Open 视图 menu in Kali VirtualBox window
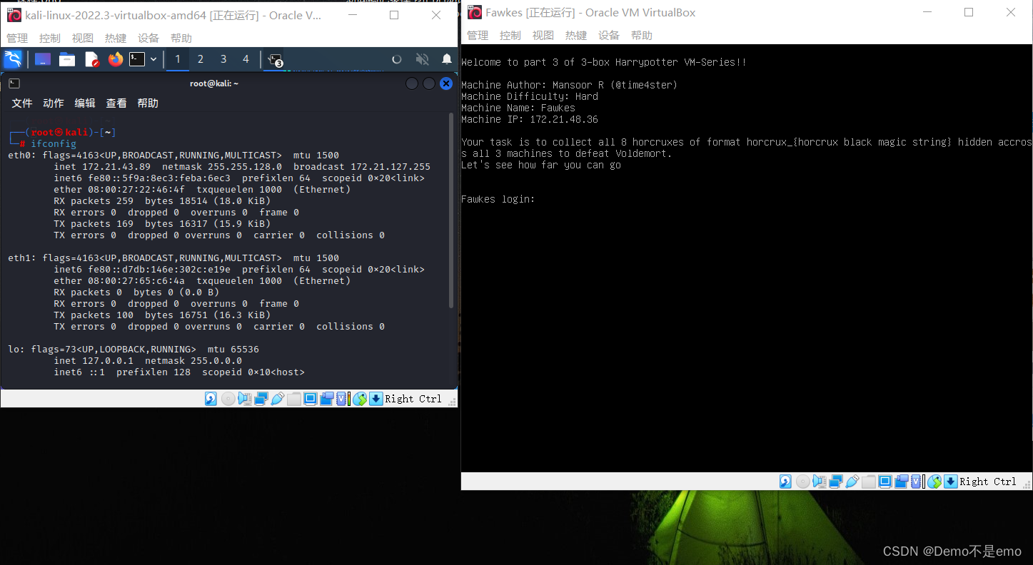Image resolution: width=1033 pixels, height=565 pixels. pyautogui.click(x=83, y=39)
